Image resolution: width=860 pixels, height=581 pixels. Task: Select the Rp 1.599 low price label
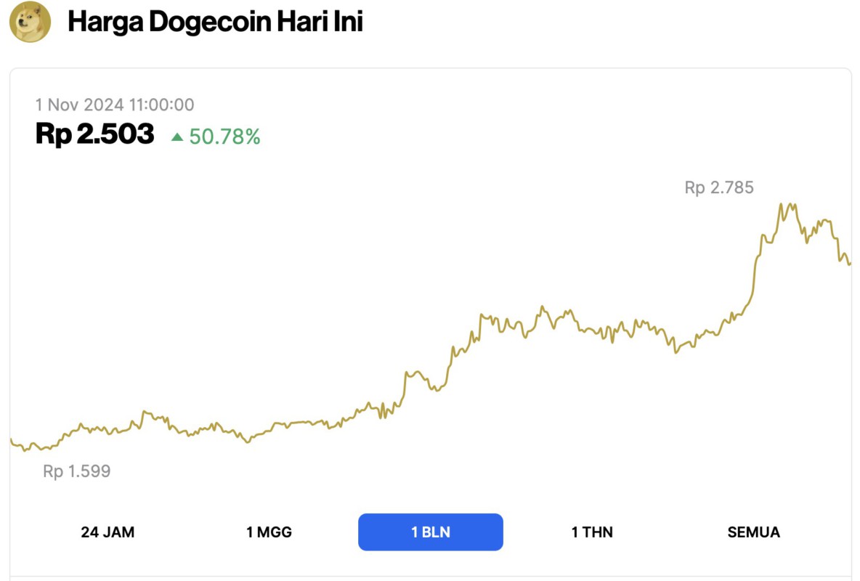point(76,471)
